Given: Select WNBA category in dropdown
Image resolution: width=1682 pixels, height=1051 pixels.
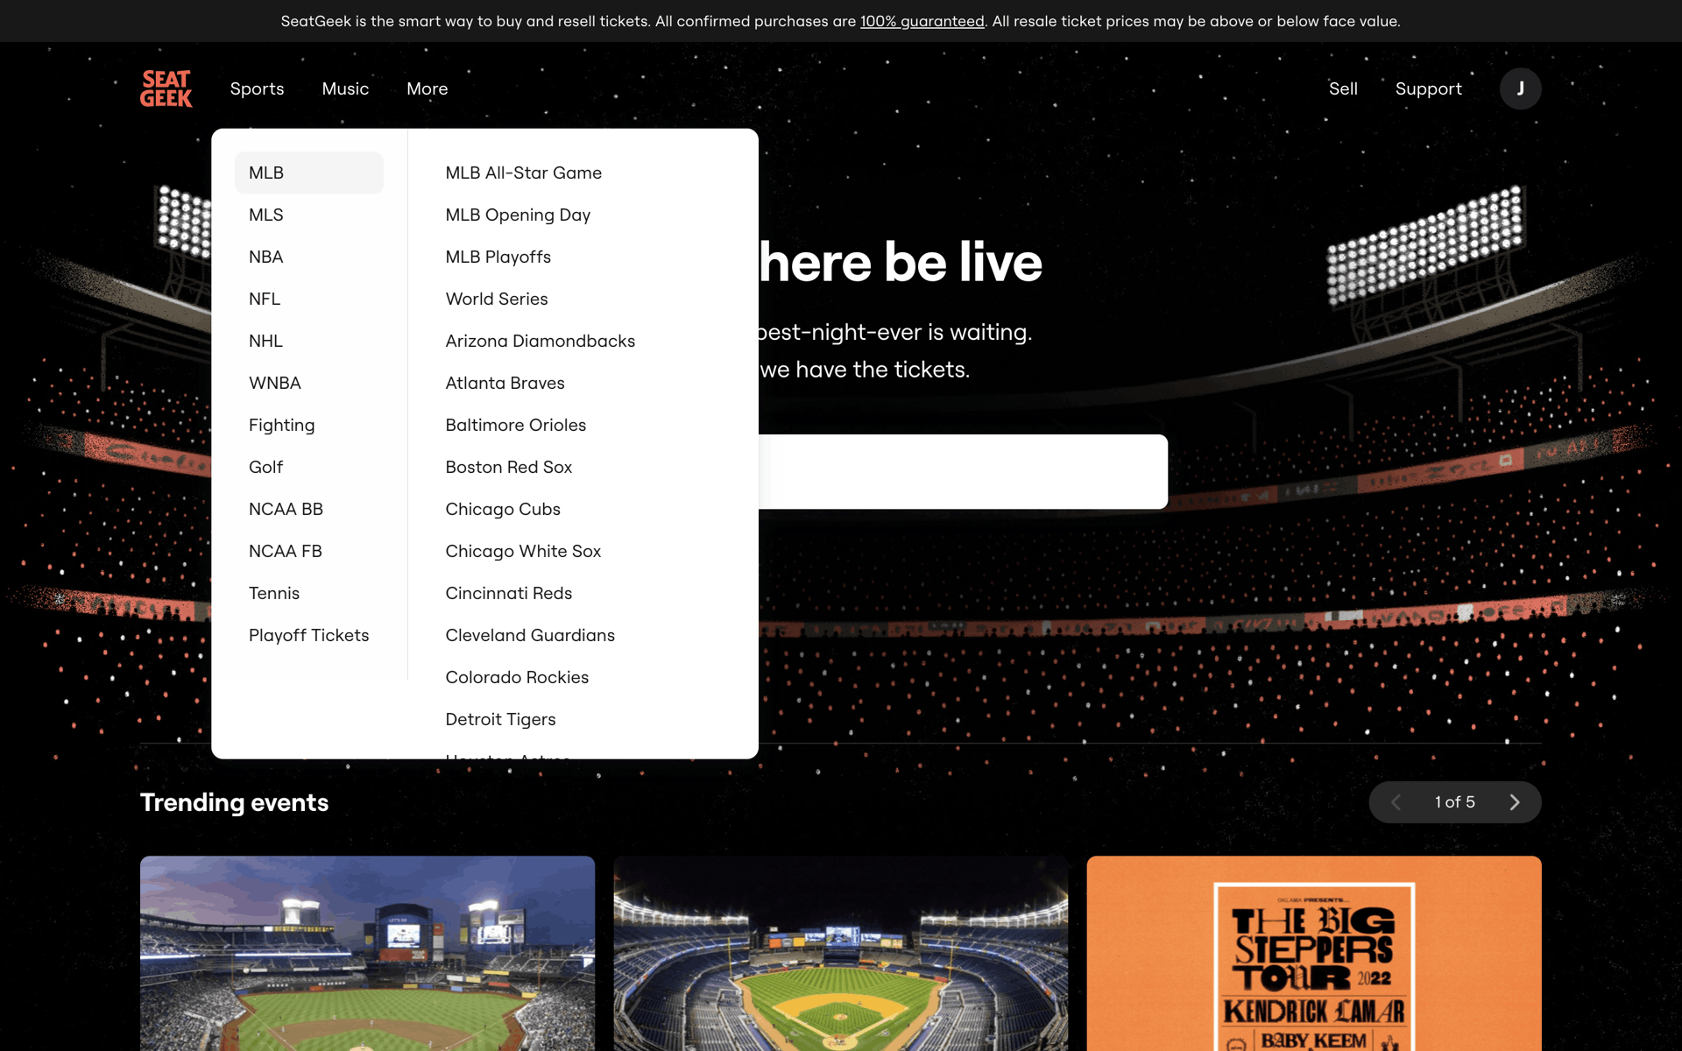Looking at the screenshot, I should click(309, 383).
